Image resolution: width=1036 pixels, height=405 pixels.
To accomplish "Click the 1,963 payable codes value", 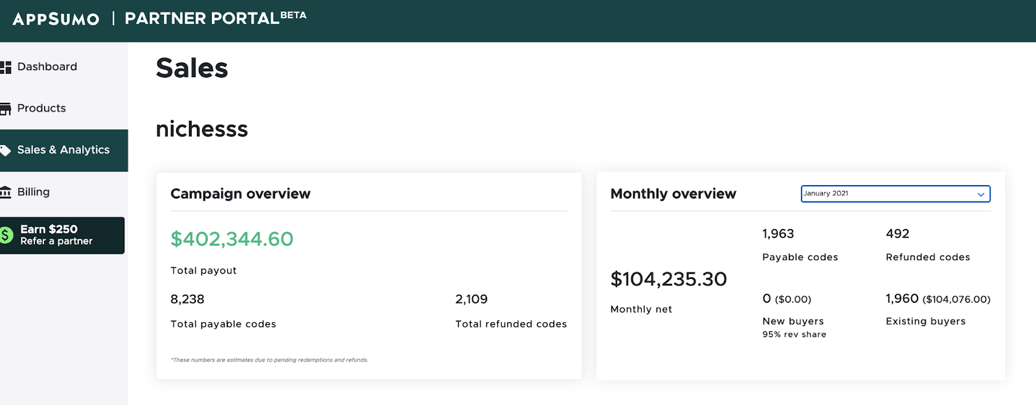I will point(778,234).
